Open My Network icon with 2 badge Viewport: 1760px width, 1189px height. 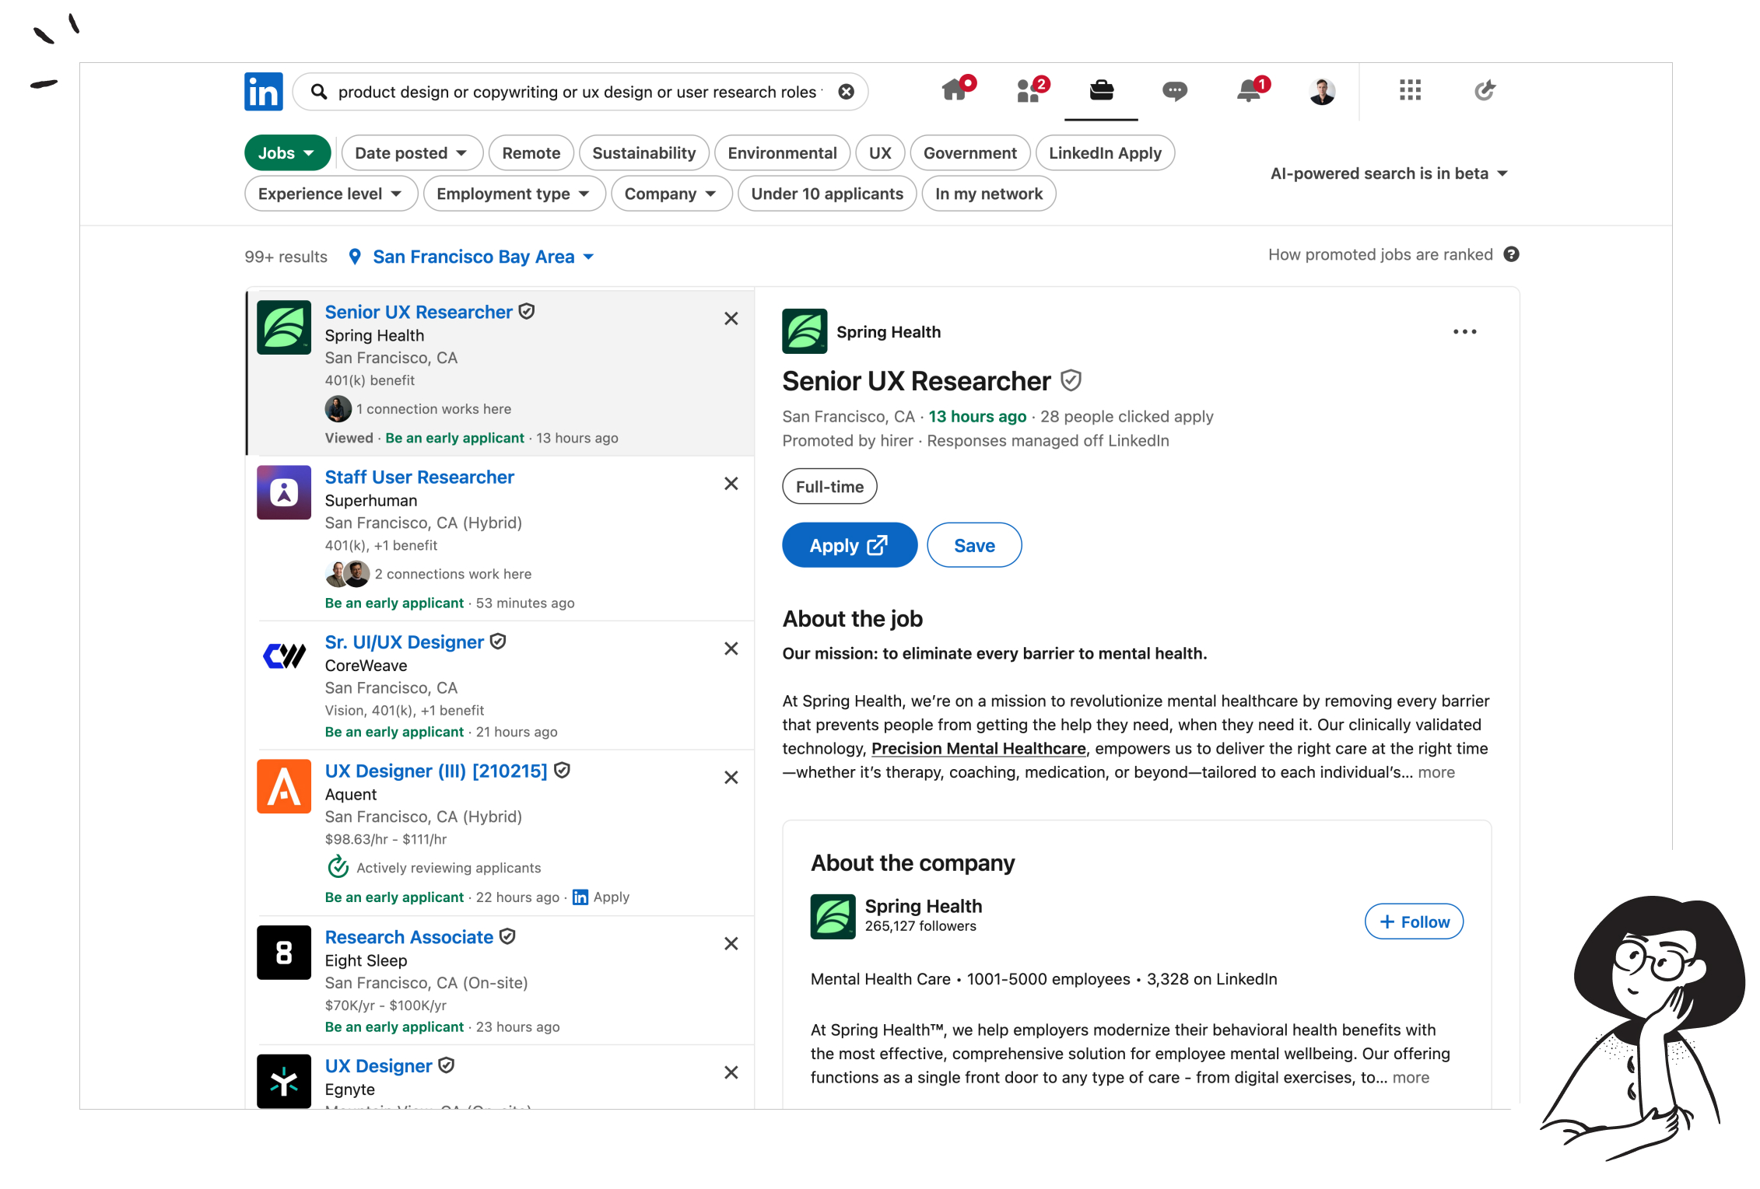1029,91
